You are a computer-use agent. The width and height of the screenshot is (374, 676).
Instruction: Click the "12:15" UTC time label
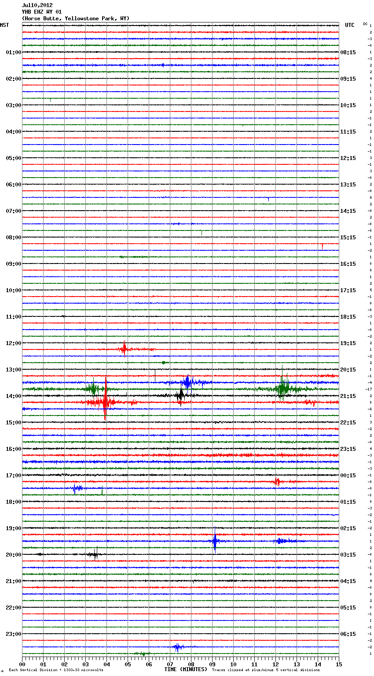pos(348,158)
